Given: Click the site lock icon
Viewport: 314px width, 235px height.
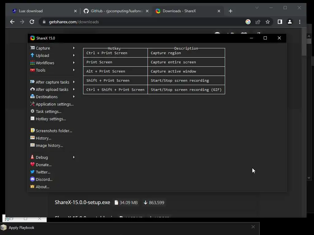Looking at the screenshot, I should pos(44,22).
